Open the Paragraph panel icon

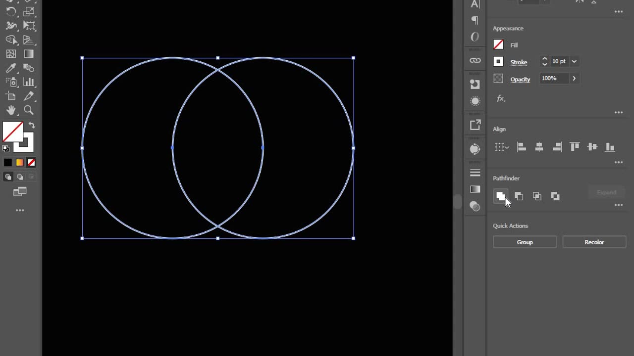(x=475, y=20)
